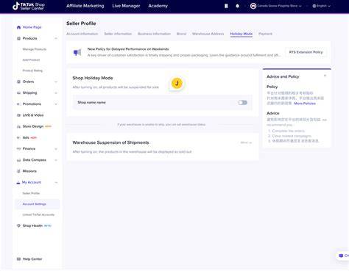Click the Ads icon in sidebar

(18, 137)
